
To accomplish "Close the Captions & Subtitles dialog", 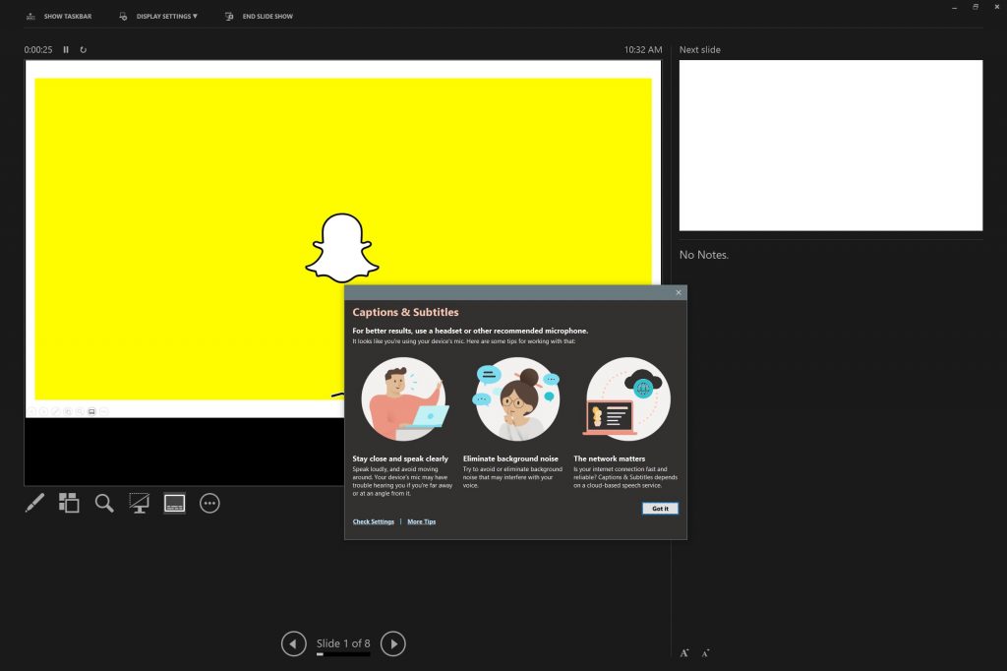I will (x=679, y=292).
